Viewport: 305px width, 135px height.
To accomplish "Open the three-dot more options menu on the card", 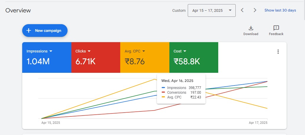I will click(x=278, y=52).
